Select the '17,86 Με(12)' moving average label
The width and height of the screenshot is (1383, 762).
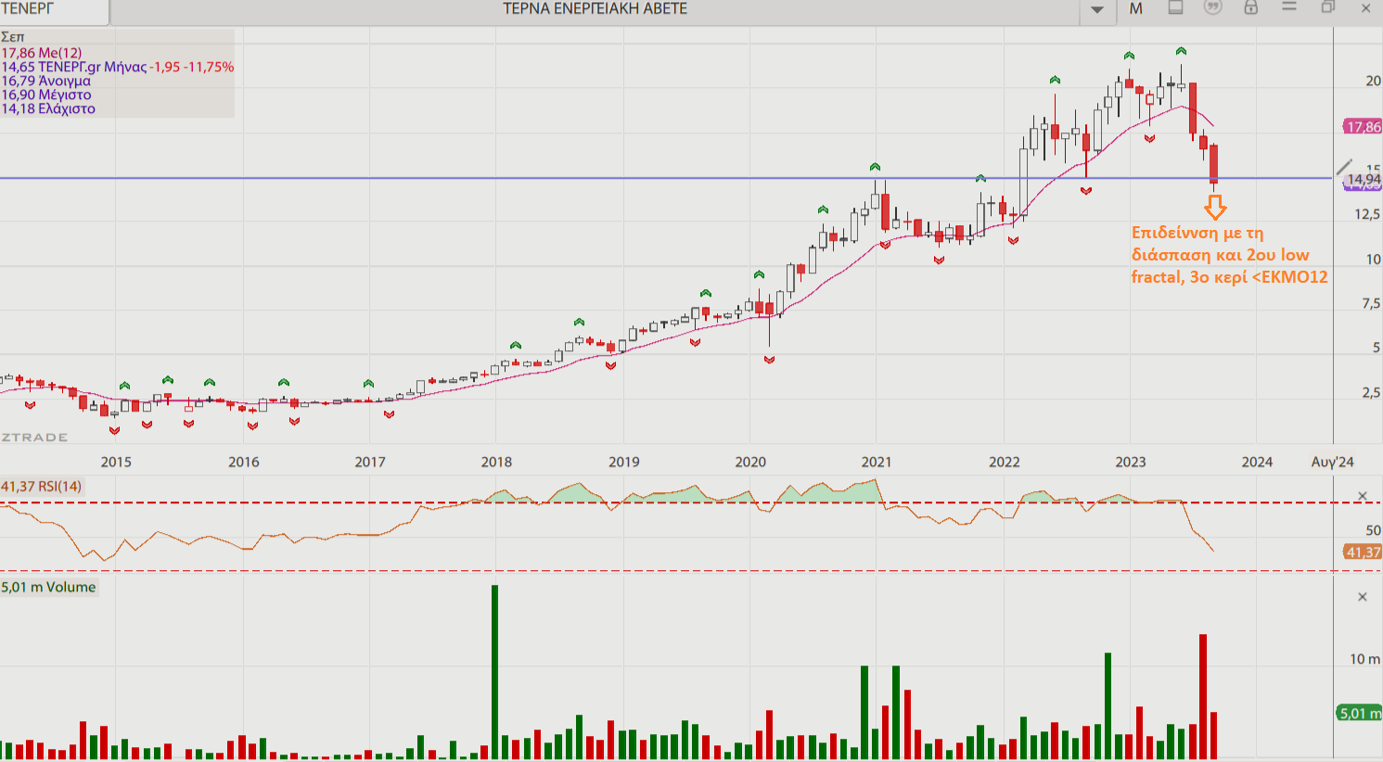tap(42, 53)
